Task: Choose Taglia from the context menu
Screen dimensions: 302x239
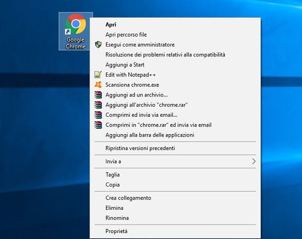Action: 175,175
